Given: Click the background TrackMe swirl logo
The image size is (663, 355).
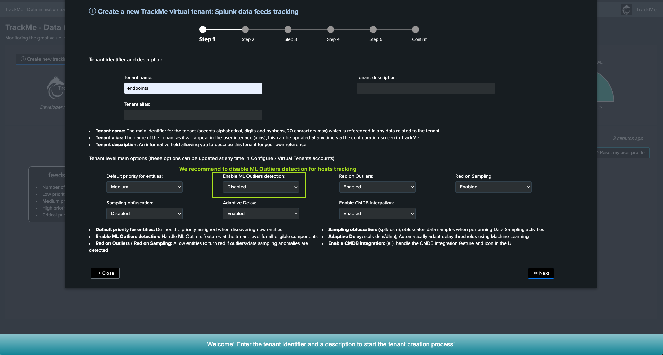Looking at the screenshot, I should coord(56,88).
